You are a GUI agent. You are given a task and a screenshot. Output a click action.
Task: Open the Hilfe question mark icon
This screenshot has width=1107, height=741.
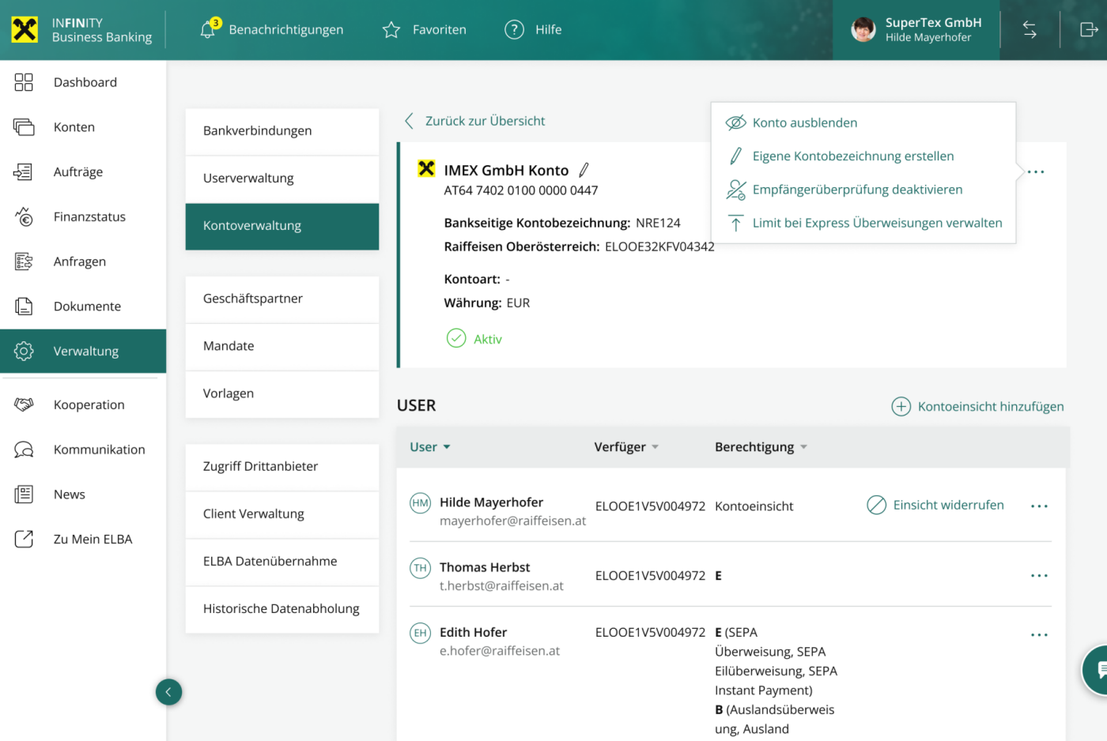(514, 30)
